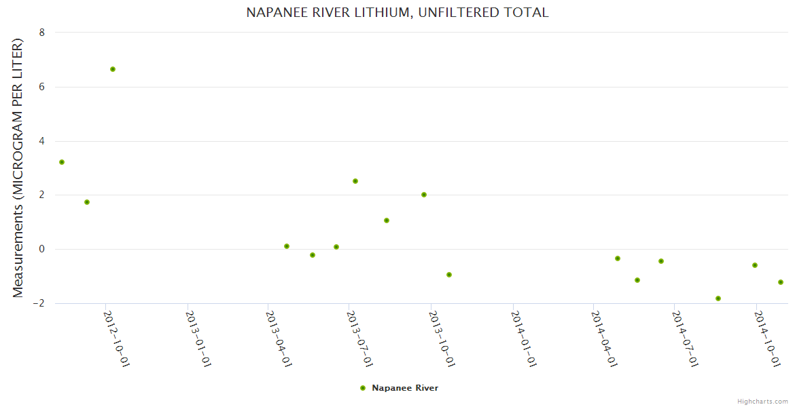Viewport: 795px width, 407px height.
Task: Click the first data point after 2014-04-01
Action: tap(618, 258)
